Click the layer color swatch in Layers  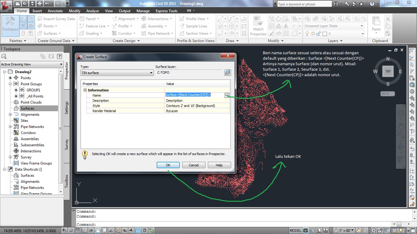[325, 34]
